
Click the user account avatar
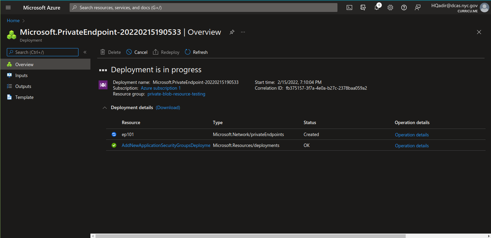click(x=484, y=8)
